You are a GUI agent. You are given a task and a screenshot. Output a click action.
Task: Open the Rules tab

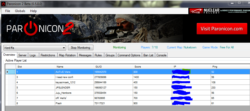pos(98,55)
